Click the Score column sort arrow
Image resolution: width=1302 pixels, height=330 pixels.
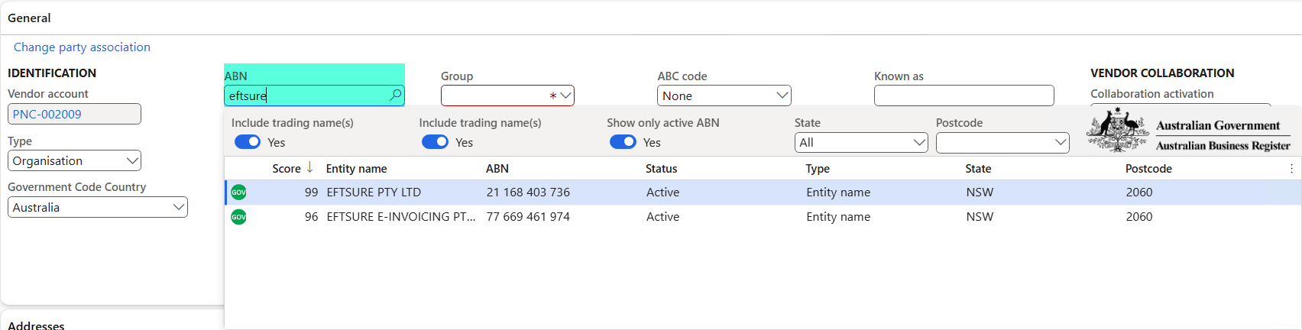(309, 168)
